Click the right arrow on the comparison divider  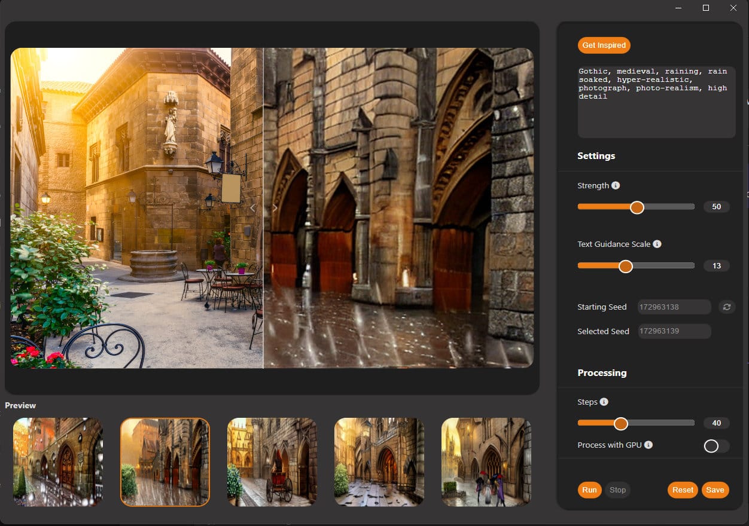[x=275, y=208]
